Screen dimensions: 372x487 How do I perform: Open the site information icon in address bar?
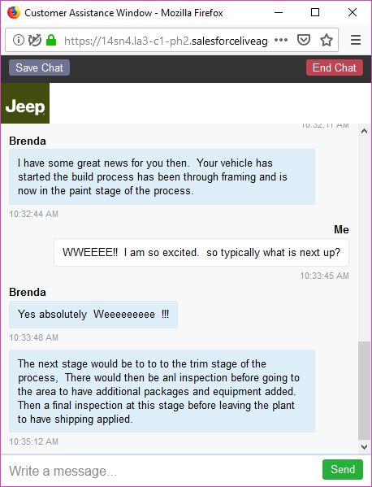tap(19, 40)
